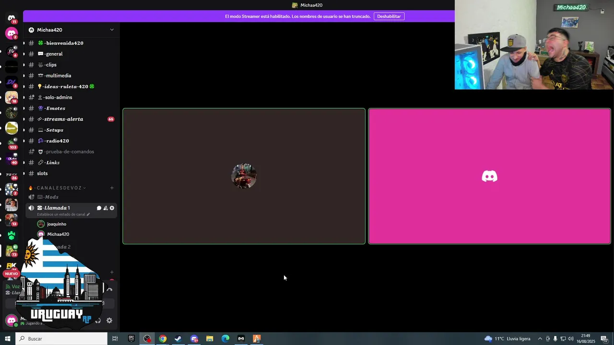Expand threads arrow beside bienvenida420 channel
This screenshot has width=614, height=345.
[x=24, y=43]
